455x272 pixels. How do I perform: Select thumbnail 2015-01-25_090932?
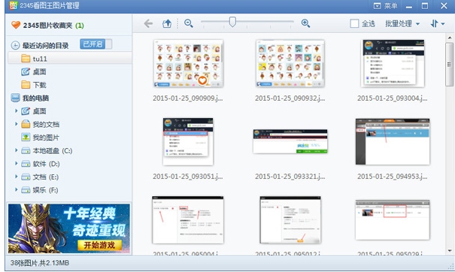[x=290, y=63]
